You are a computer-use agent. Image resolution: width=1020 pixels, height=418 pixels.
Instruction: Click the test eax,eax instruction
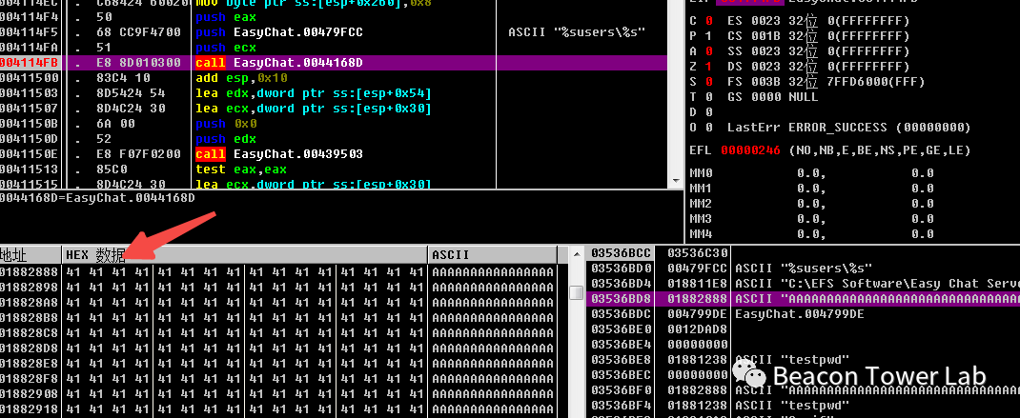point(241,169)
